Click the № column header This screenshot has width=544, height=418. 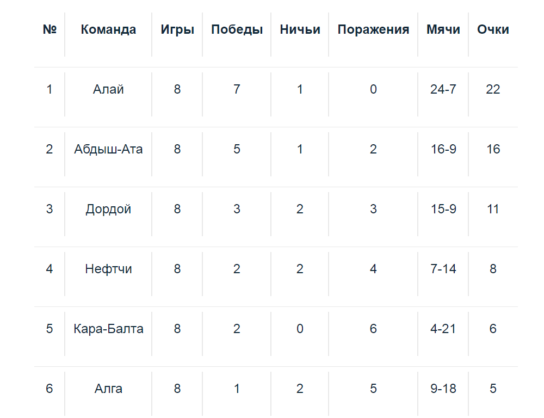pyautogui.click(x=50, y=29)
